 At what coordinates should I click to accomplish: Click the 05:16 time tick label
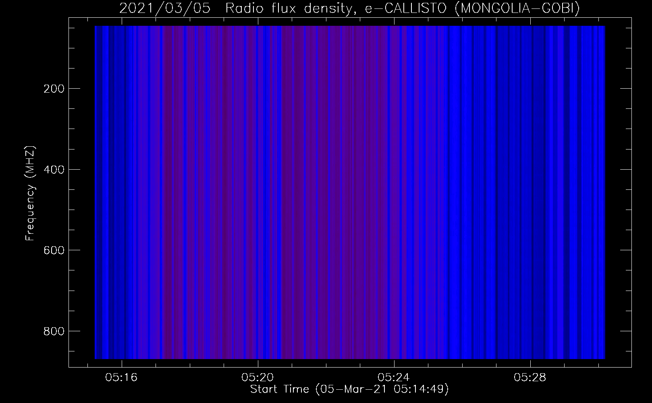(x=121, y=378)
